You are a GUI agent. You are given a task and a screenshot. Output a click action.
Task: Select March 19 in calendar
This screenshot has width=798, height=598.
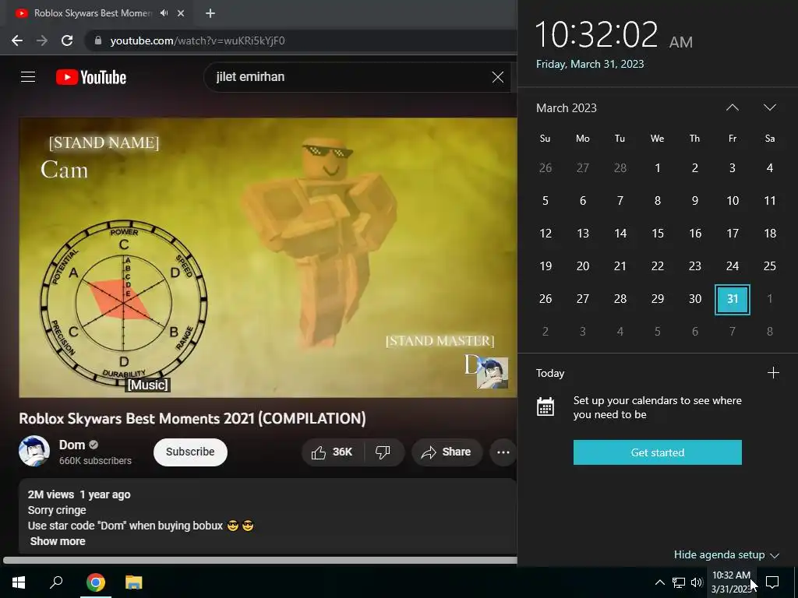click(545, 266)
